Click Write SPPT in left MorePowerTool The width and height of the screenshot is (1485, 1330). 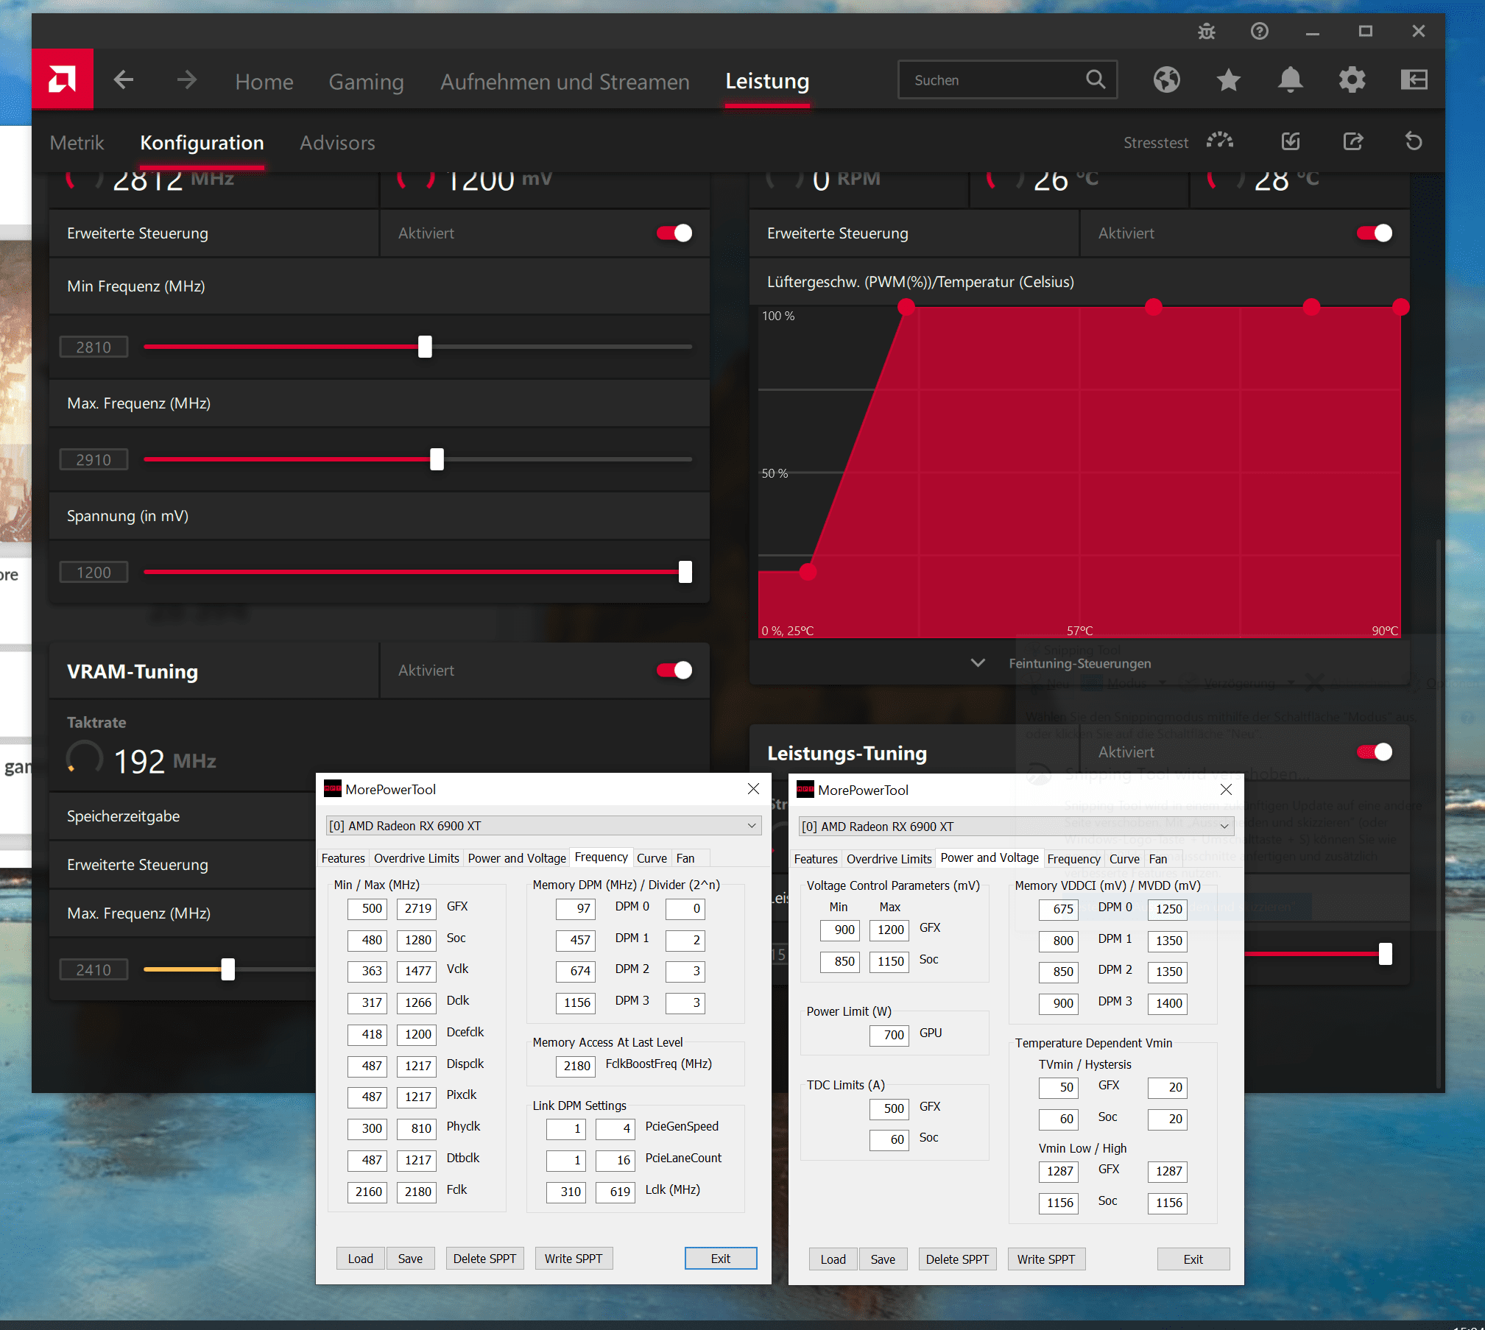[574, 1259]
